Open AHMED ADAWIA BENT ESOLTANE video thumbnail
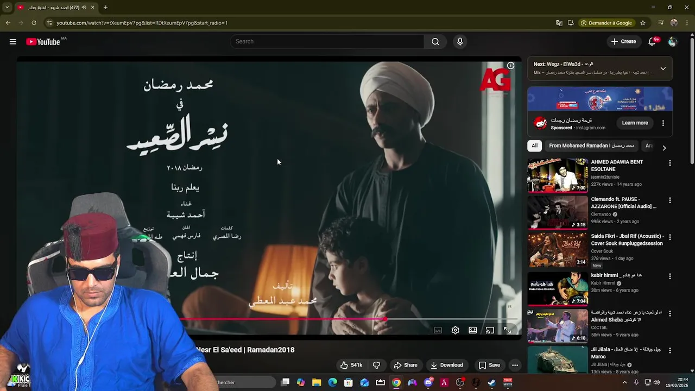Image resolution: width=695 pixels, height=391 pixels. coord(558,175)
